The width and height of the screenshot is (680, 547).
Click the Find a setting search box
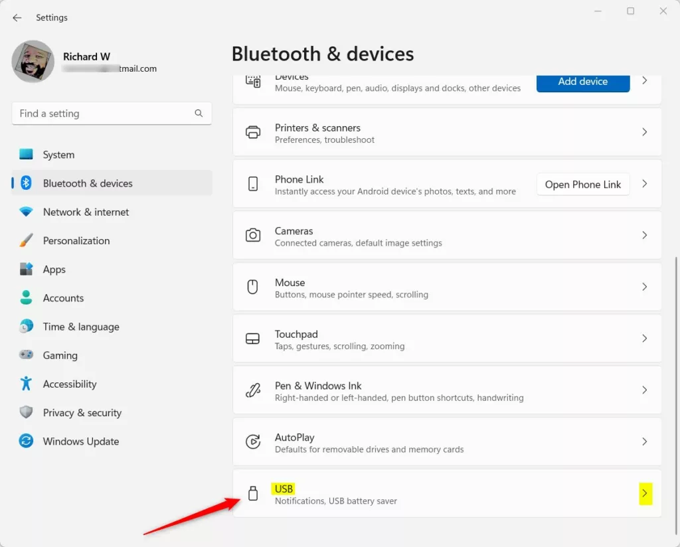(x=112, y=114)
